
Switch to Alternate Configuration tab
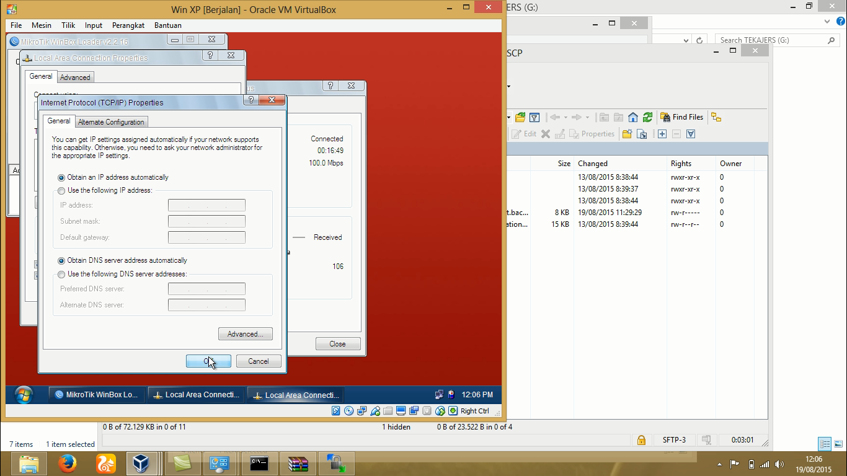click(x=111, y=122)
